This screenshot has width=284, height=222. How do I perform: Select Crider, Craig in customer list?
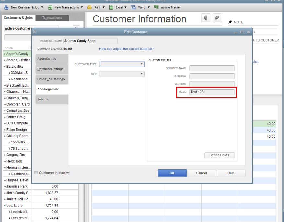(x=17, y=117)
